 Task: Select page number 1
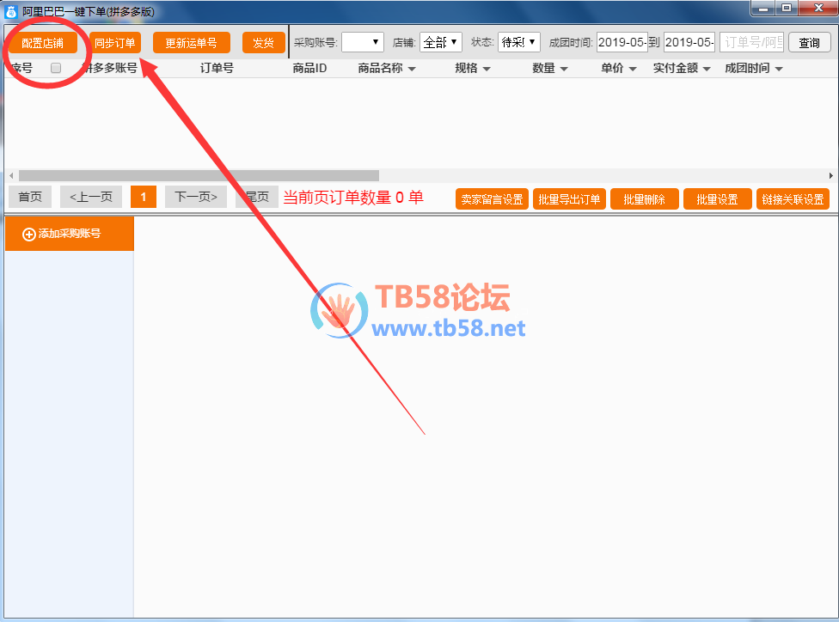144,197
